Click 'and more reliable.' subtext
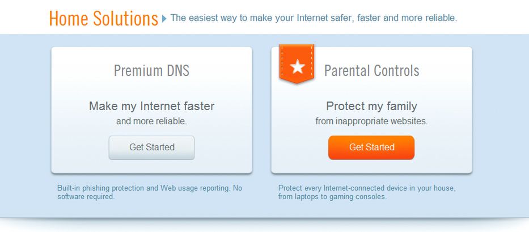529x232 pixels. pos(151,121)
